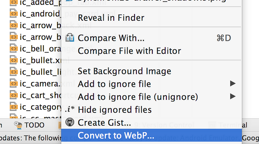Open the TODO tool window tab
This screenshot has height=144, width=259.
(29, 125)
